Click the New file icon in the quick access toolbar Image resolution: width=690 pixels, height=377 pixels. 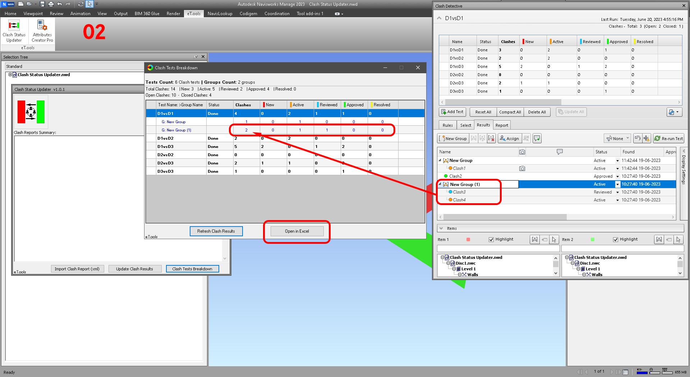21,4
